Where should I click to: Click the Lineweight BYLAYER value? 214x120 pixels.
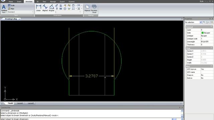(207, 42)
